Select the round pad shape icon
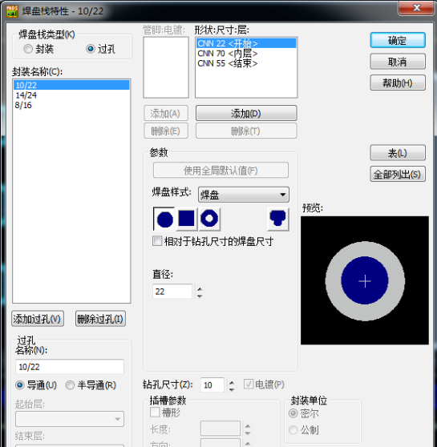This screenshot has height=447, width=437. pos(164,219)
